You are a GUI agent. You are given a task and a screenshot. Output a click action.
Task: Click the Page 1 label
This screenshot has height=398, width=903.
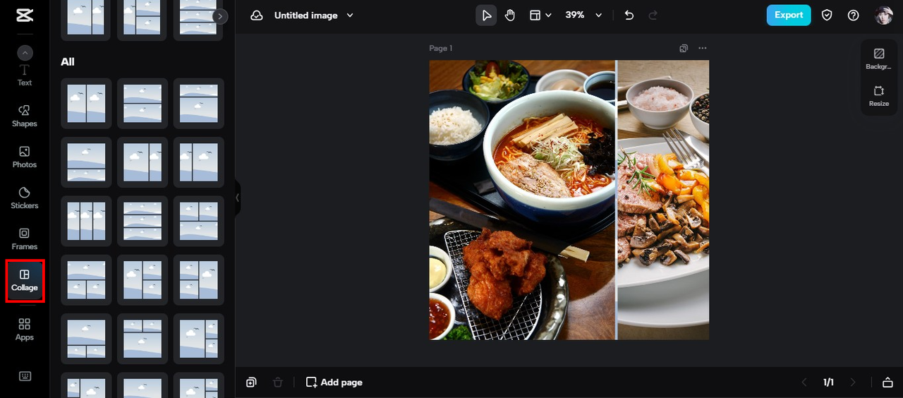[x=441, y=48]
